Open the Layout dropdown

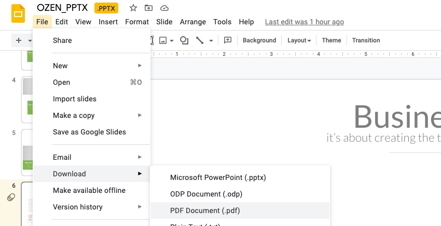[299, 40]
